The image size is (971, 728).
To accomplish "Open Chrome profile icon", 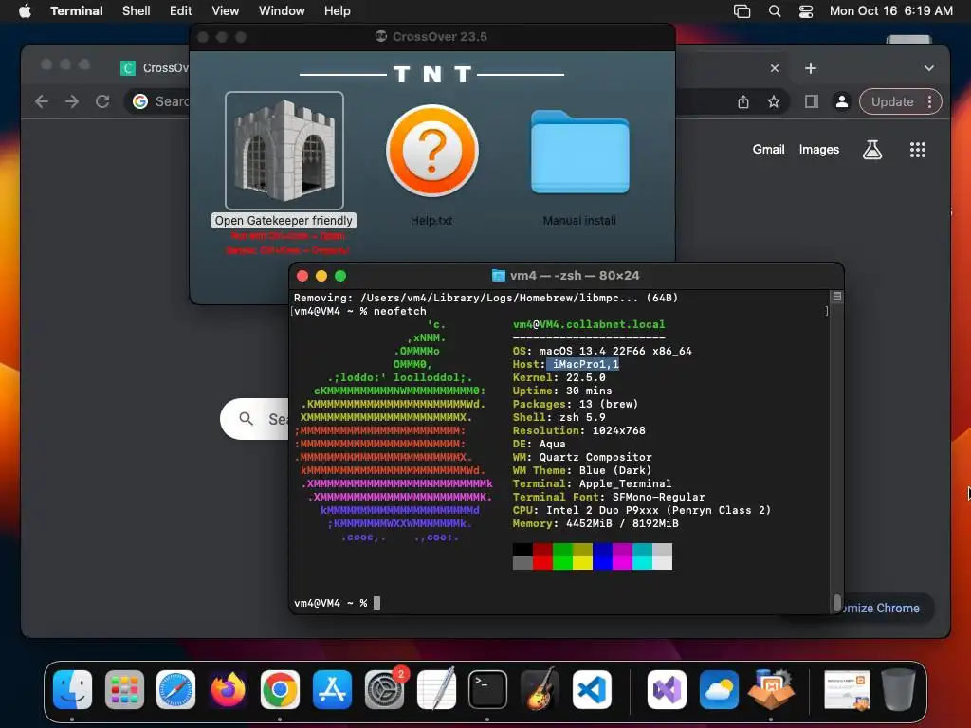I will [842, 101].
